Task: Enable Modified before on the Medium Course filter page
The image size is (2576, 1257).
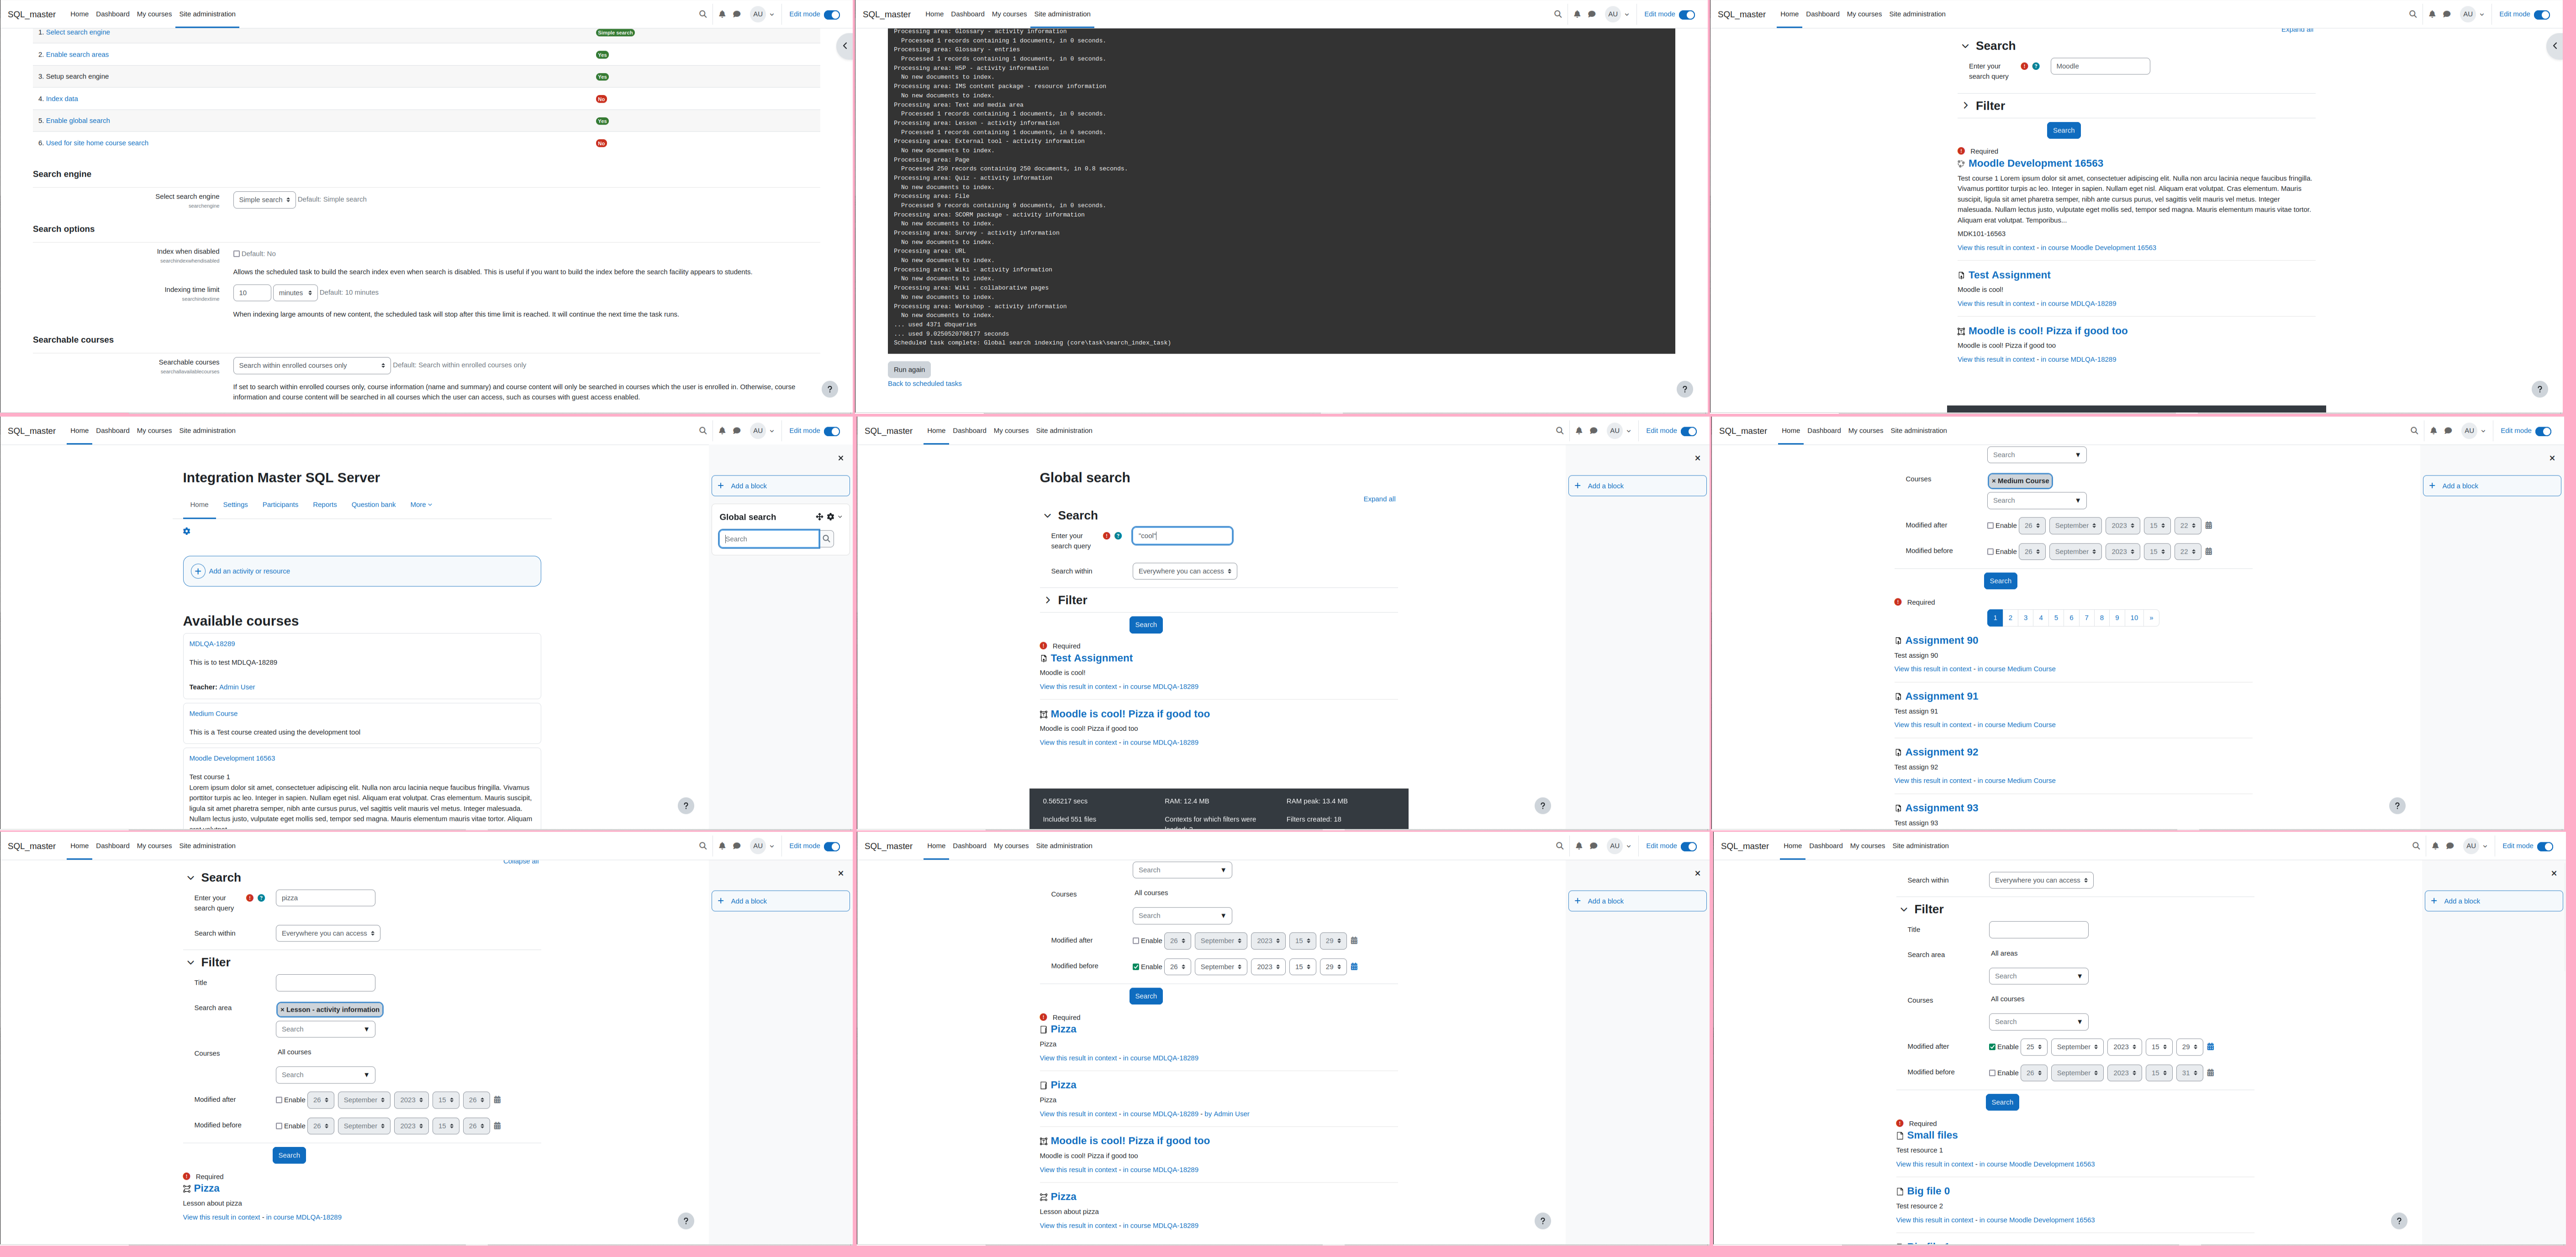Action: click(1990, 552)
